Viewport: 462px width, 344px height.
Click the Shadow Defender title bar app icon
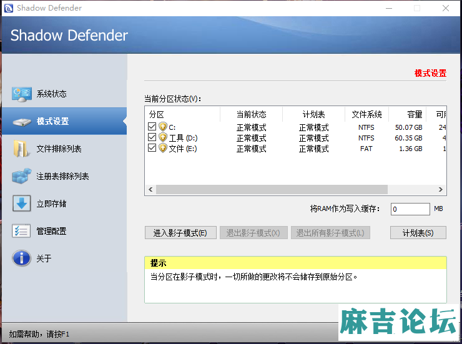click(9, 8)
